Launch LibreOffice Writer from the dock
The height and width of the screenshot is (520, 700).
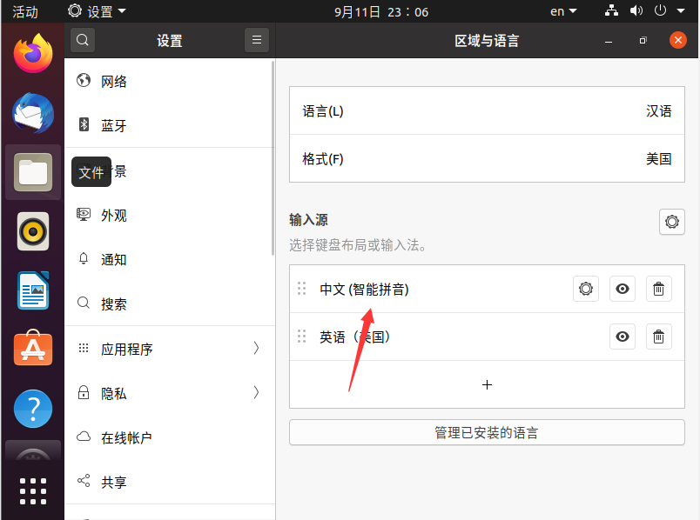coord(33,290)
